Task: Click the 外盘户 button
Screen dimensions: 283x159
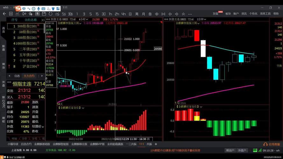Action: (242, 150)
